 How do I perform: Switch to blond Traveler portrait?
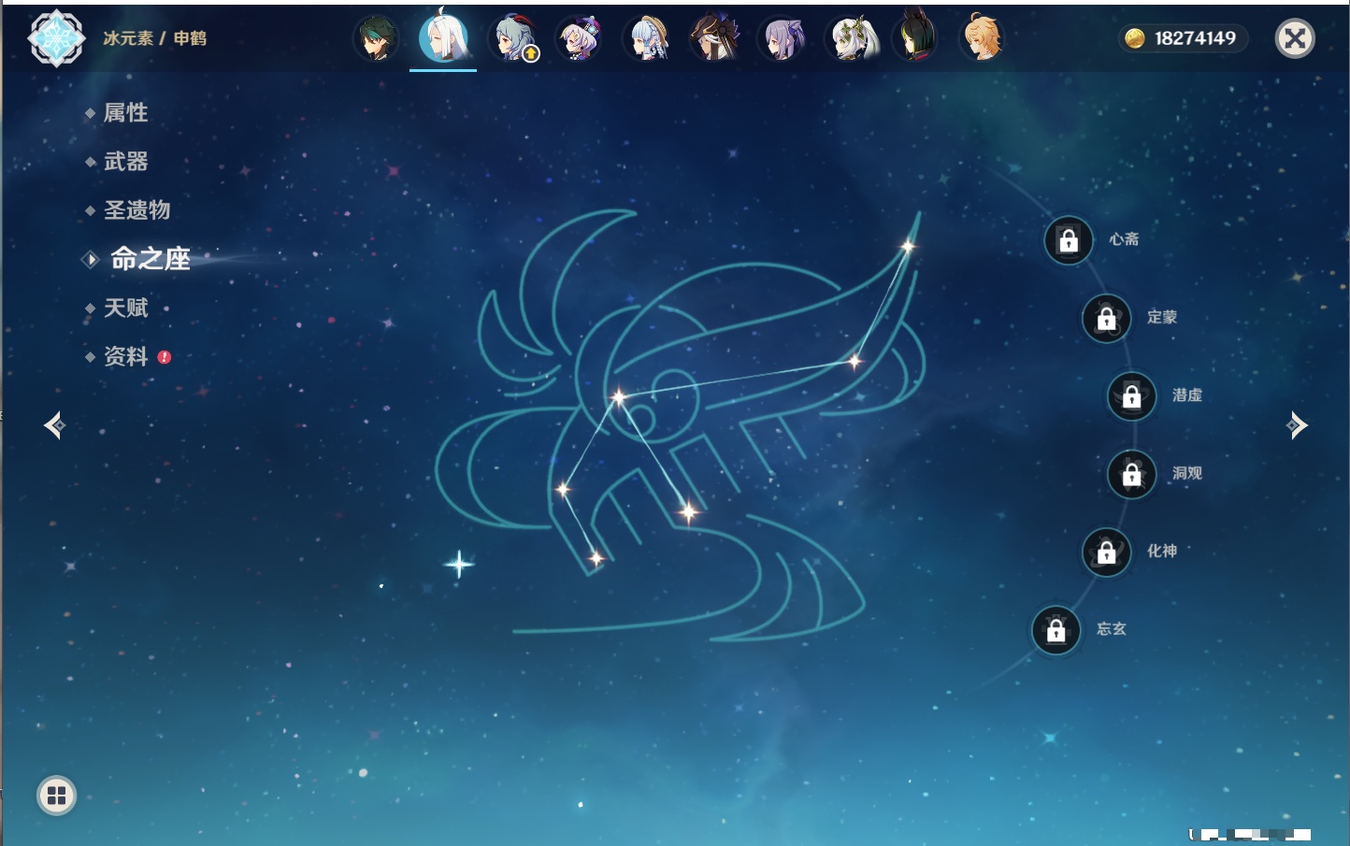coord(984,37)
